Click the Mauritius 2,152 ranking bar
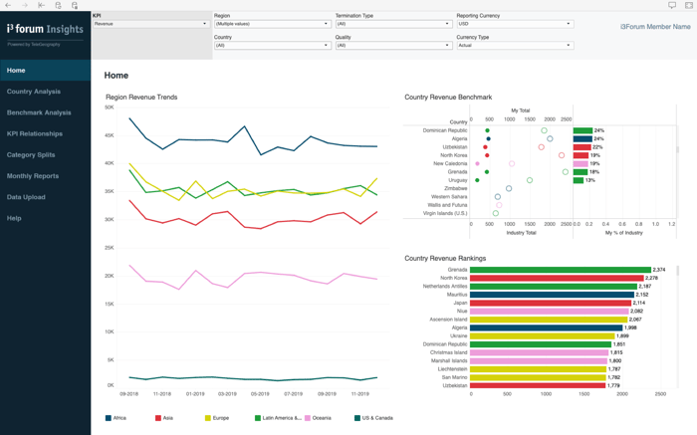 tap(552, 295)
